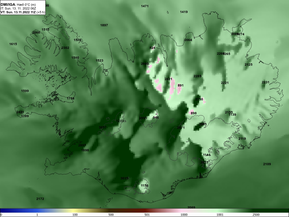Click the legend label 1000
This screenshot has width=289, height=217.
click(184, 215)
